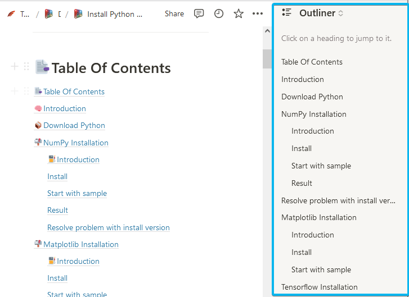The width and height of the screenshot is (409, 297).
Task: Click the drag handle beside the Table Of Contents heading
Action: [26, 67]
